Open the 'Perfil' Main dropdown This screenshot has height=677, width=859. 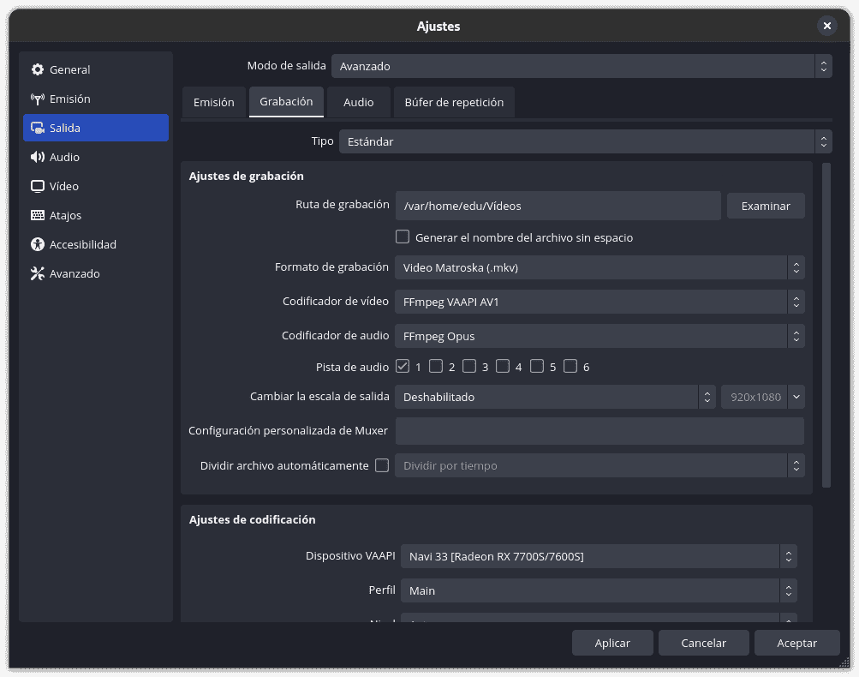click(x=599, y=590)
